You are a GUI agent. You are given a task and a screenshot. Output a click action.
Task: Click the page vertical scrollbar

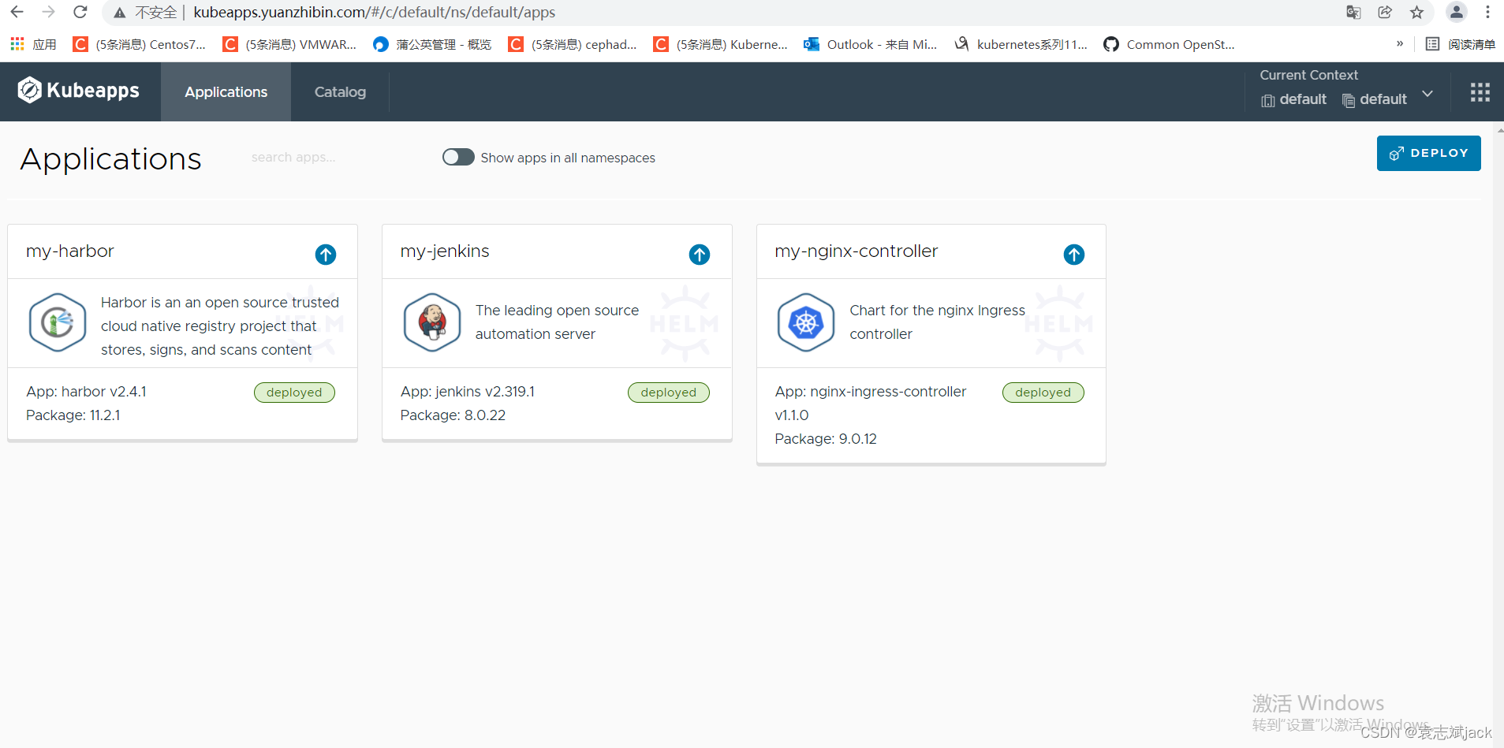point(1498,434)
